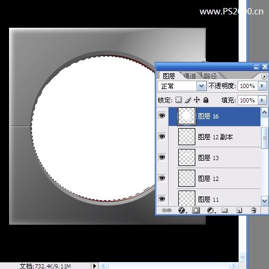Screen dimensions: 269x269
Task: Lock transparent pixels icon
Action: (178, 100)
